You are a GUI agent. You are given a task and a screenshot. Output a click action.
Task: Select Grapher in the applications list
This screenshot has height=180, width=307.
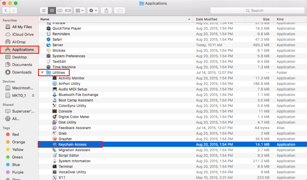(x=66, y=139)
